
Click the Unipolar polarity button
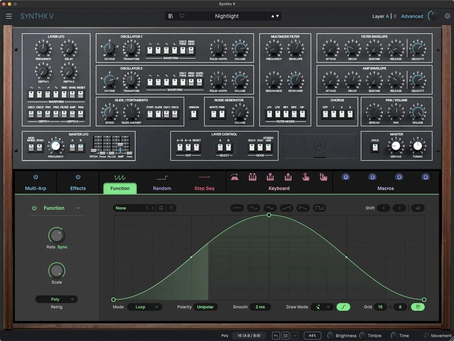click(x=205, y=307)
